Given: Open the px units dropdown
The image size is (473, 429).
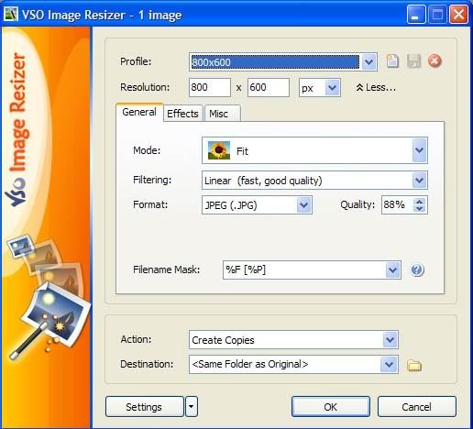Looking at the screenshot, I should (332, 88).
